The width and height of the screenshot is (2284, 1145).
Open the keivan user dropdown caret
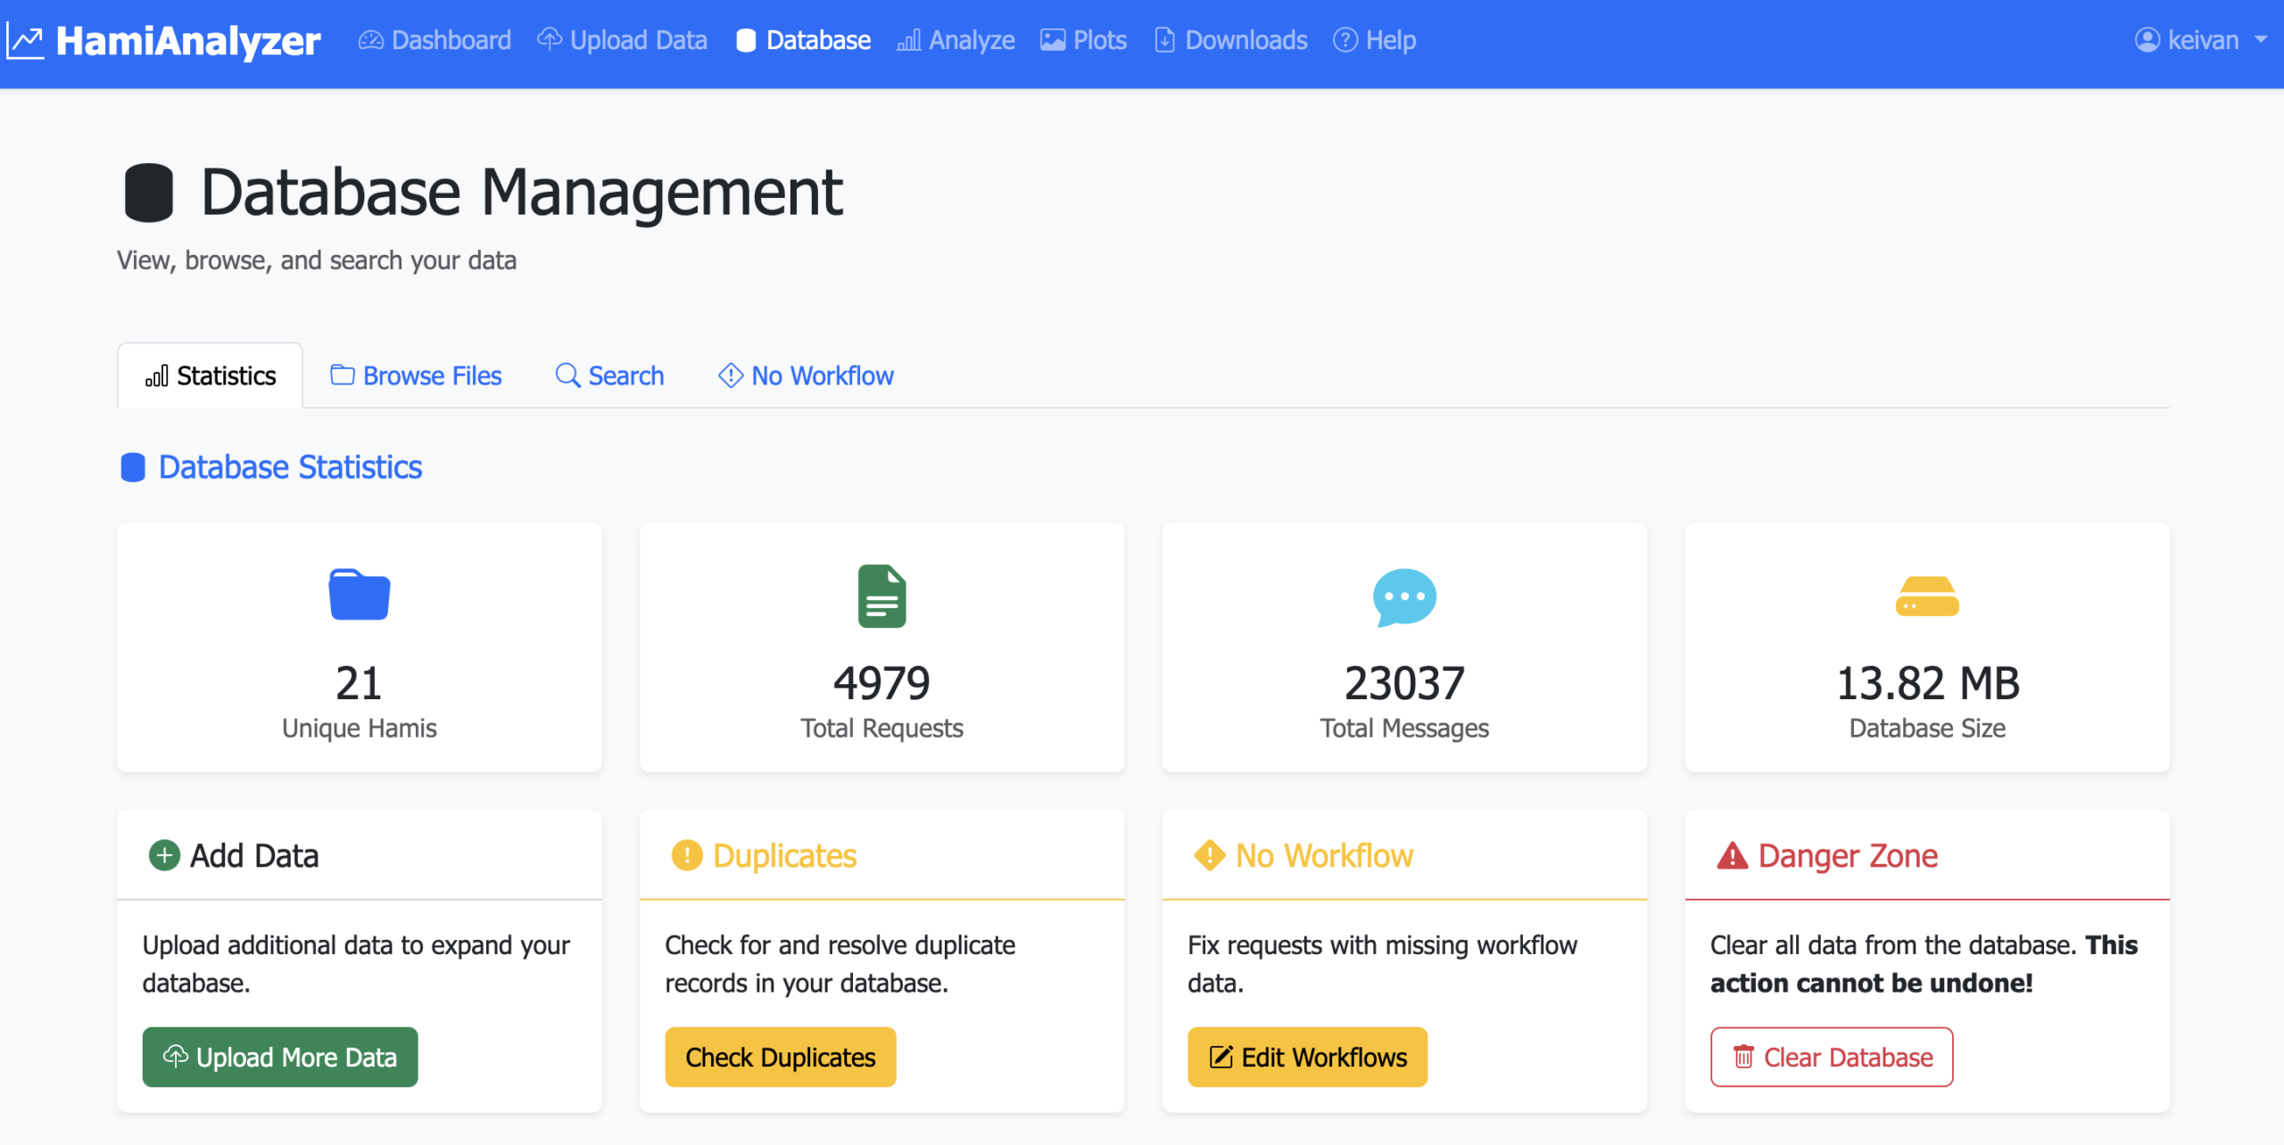(x=2260, y=40)
